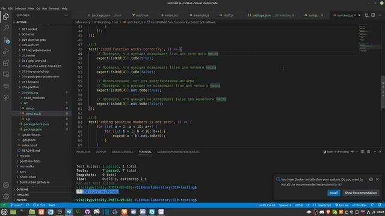Change Spaces: 4 indentation setting
This screenshot has height=216, width=385.
pyautogui.click(x=285, y=205)
